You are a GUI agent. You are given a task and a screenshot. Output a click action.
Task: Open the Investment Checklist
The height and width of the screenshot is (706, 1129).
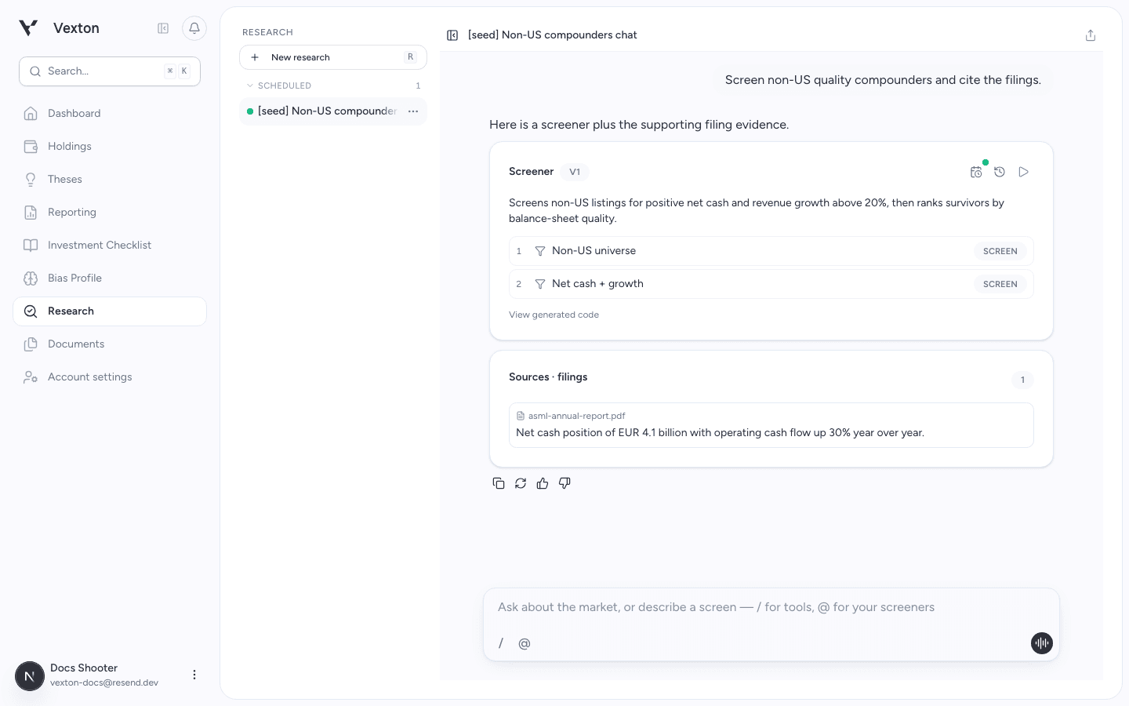coord(110,246)
